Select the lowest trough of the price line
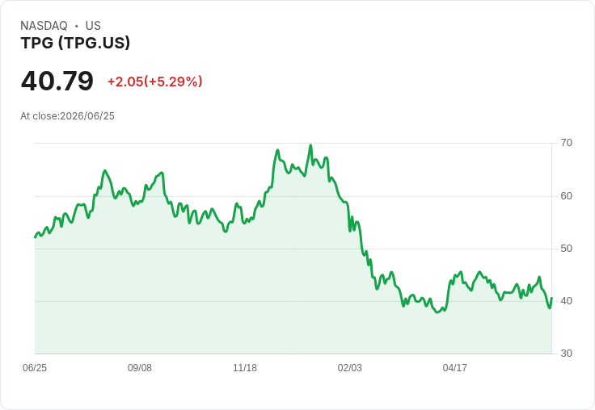This screenshot has height=410, width=595. (437, 312)
